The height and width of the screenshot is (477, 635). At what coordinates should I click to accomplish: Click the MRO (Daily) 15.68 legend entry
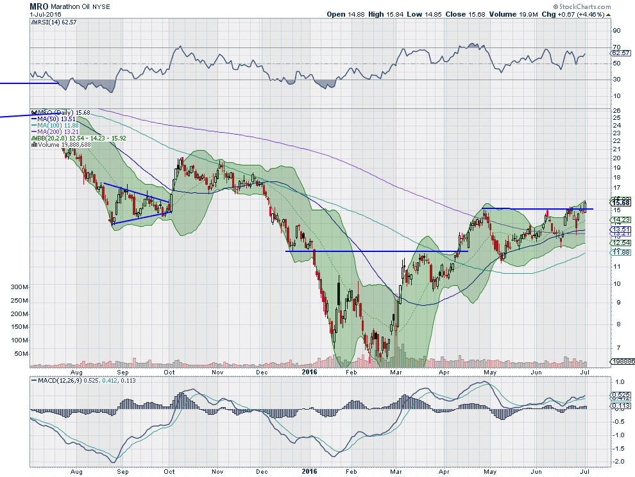pos(63,113)
